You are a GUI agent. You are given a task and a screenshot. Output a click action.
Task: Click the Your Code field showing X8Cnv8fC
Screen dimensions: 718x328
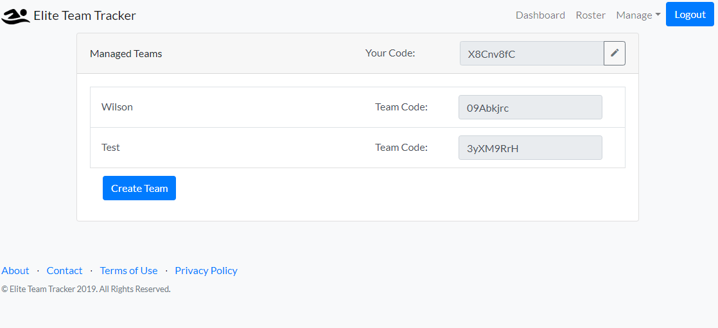pos(532,54)
